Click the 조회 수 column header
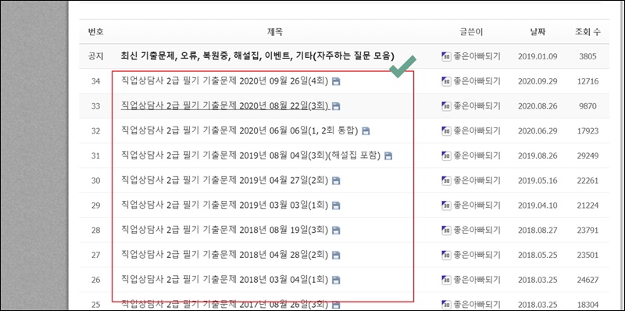The height and width of the screenshot is (311, 625). pos(587,32)
